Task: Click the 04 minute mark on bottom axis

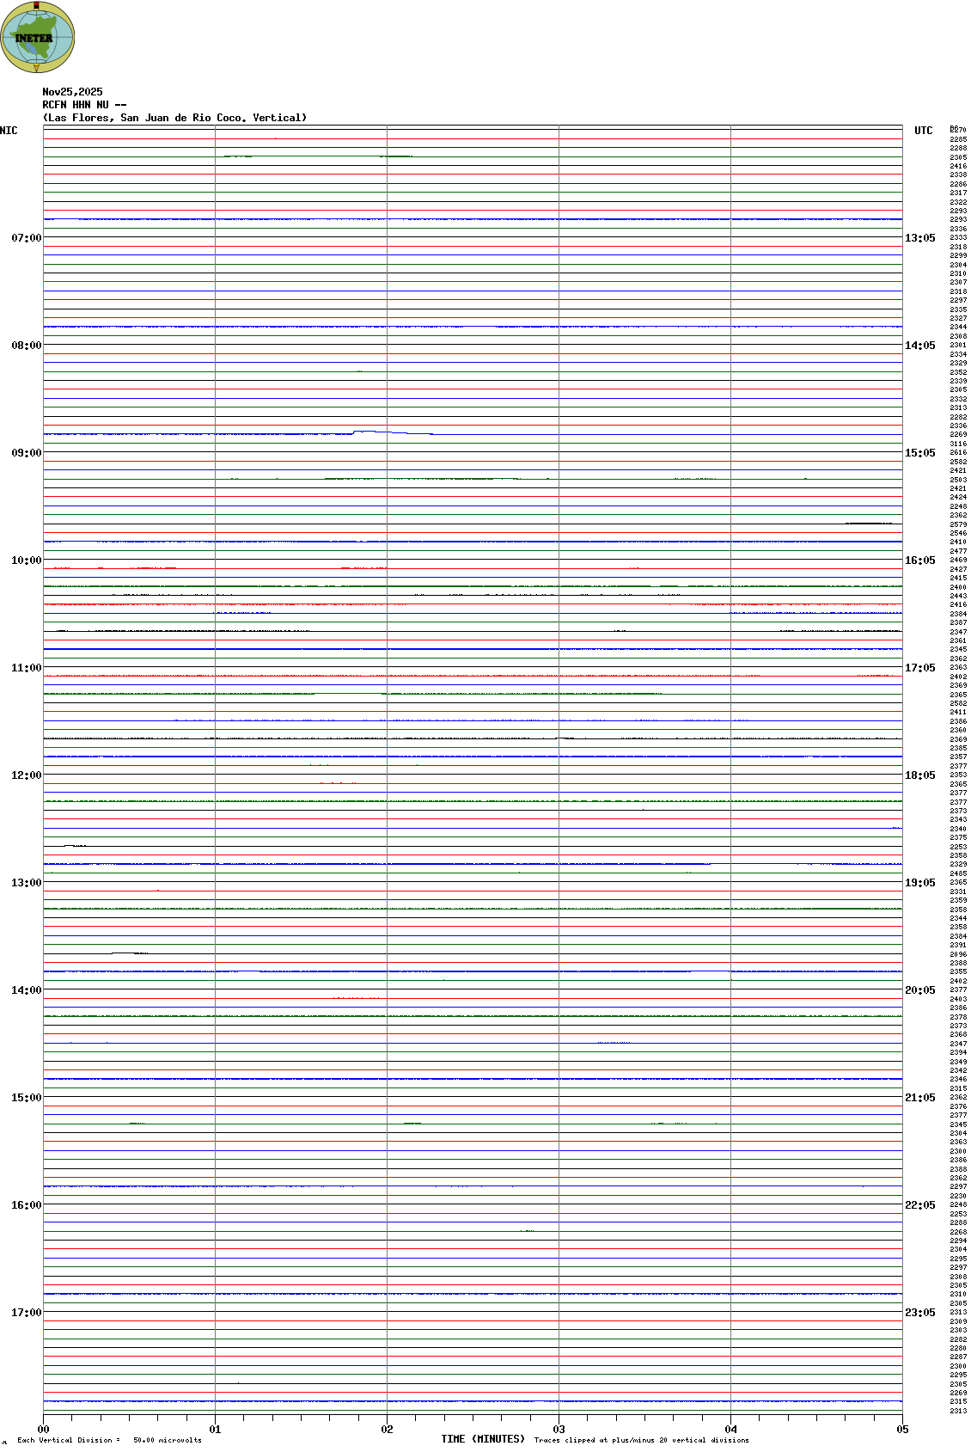Action: 730,1430
